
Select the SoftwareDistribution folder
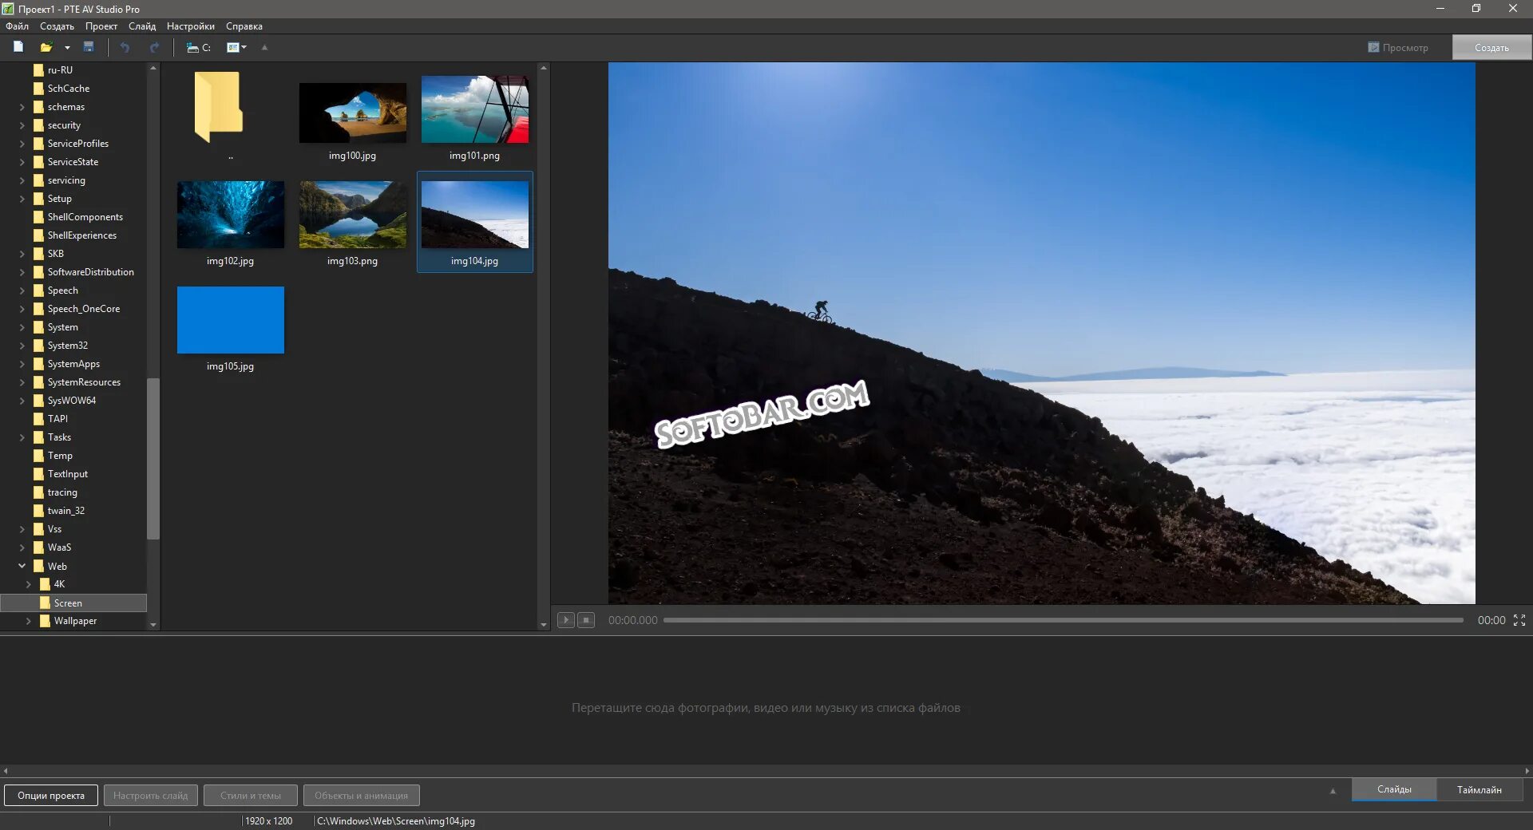(90, 272)
